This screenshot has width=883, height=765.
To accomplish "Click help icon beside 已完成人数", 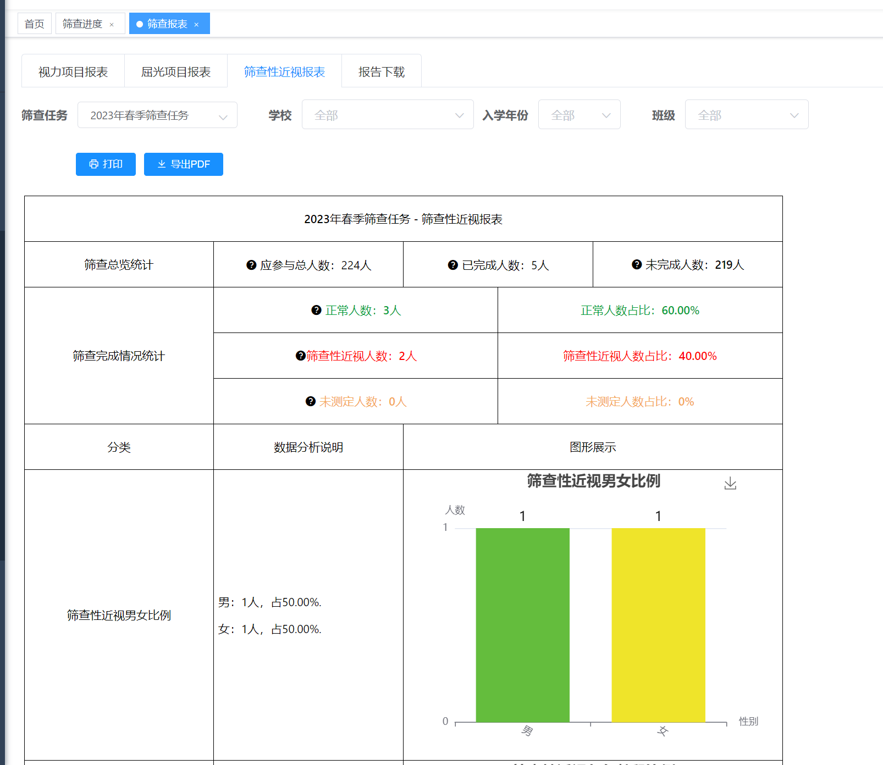I will tap(453, 265).
